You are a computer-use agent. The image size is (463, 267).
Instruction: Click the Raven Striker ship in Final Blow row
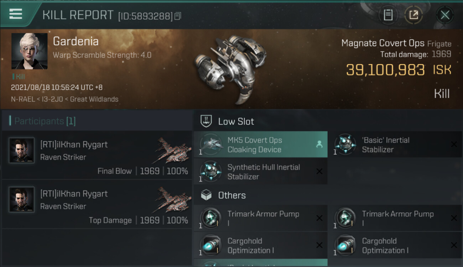coord(173,150)
